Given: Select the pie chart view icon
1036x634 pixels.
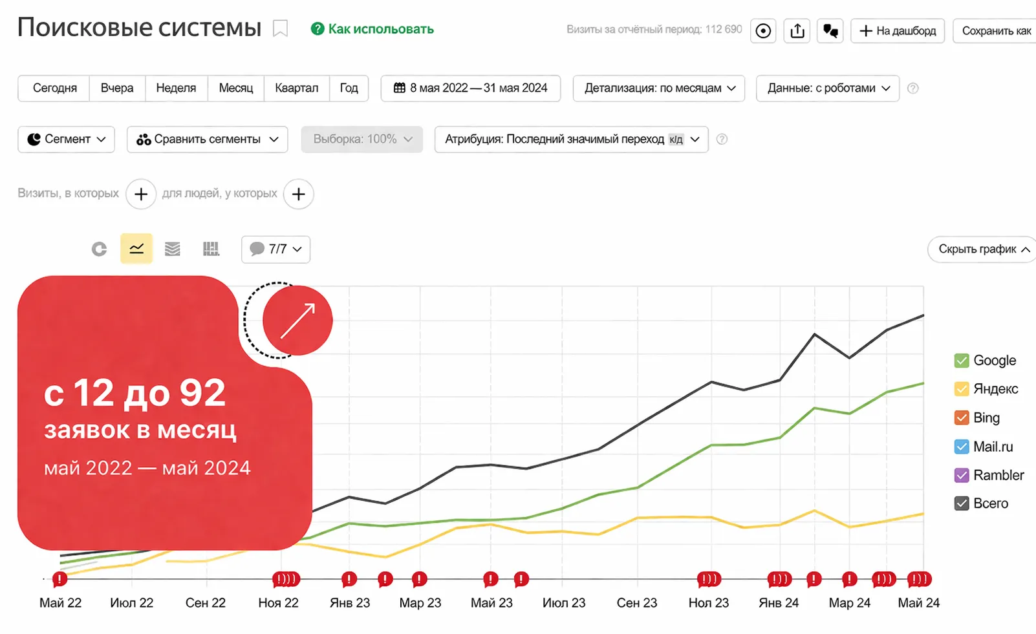Looking at the screenshot, I should pyautogui.click(x=99, y=249).
